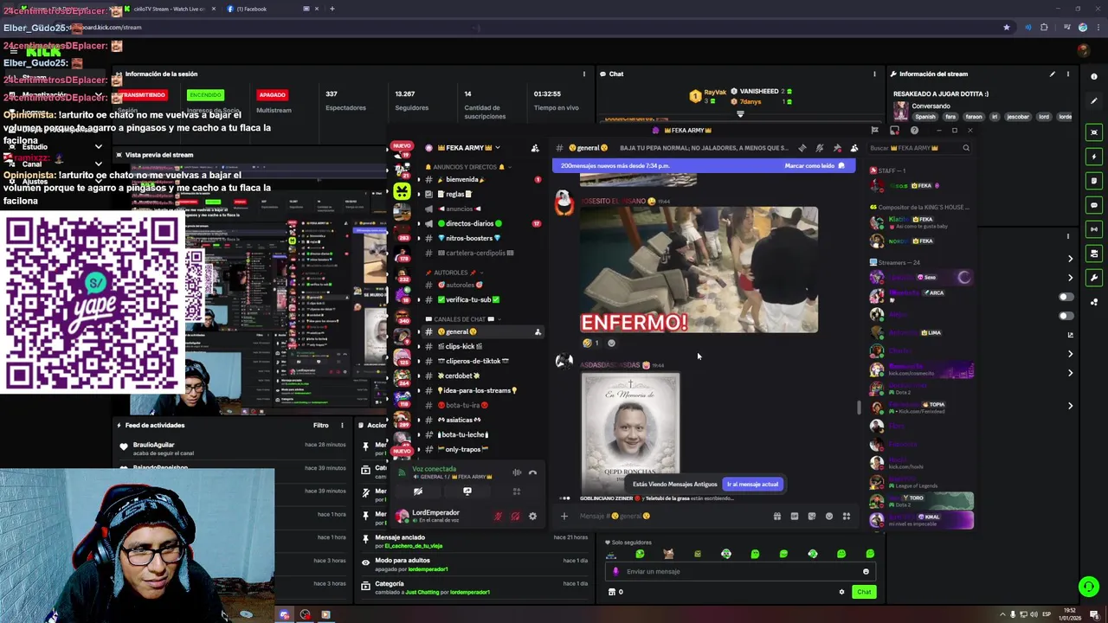Click APAGADO multistream badge
This screenshot has height=623, width=1108.
(273, 94)
